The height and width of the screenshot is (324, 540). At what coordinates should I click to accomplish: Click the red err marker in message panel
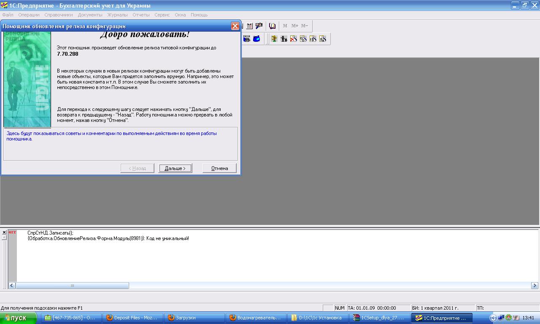[x=12, y=232]
